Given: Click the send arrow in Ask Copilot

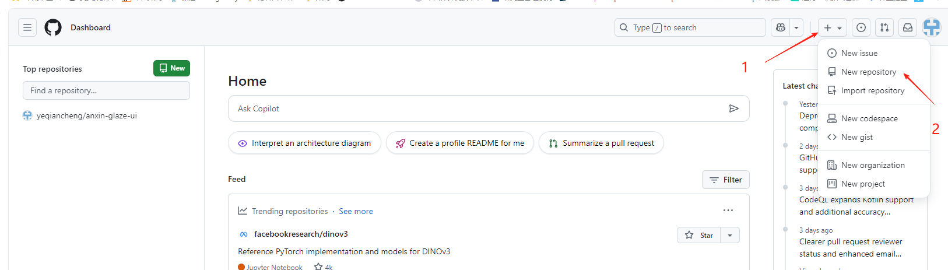Looking at the screenshot, I should (734, 108).
